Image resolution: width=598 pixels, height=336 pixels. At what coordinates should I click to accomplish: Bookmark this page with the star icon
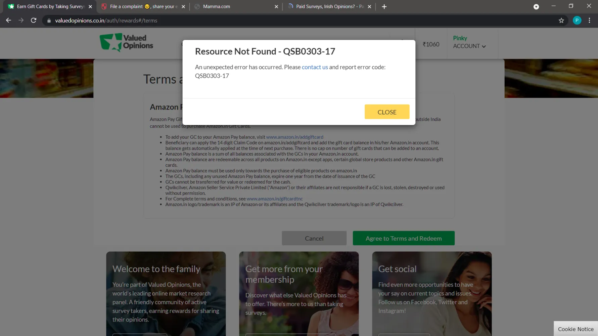pyautogui.click(x=561, y=20)
